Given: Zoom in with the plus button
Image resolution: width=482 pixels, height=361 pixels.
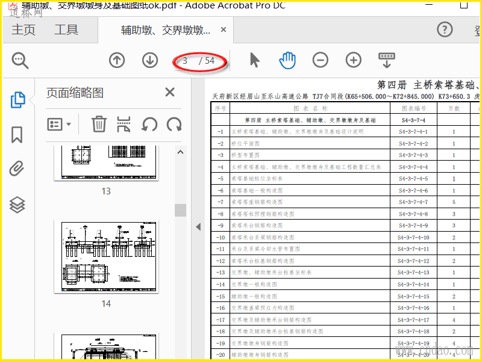Looking at the screenshot, I should click(x=354, y=60).
